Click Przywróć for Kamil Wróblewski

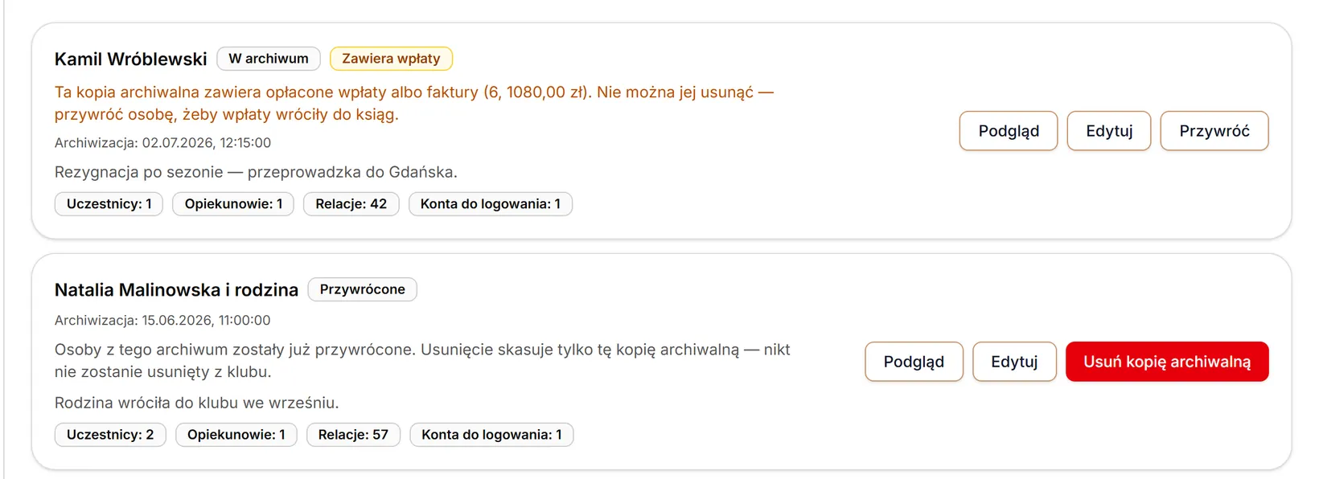click(1214, 131)
